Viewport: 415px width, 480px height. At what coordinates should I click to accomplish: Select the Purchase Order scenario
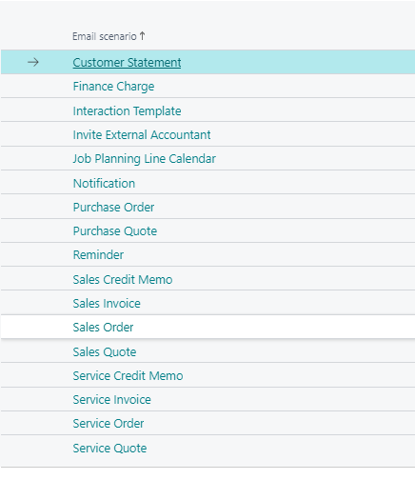[x=113, y=208]
